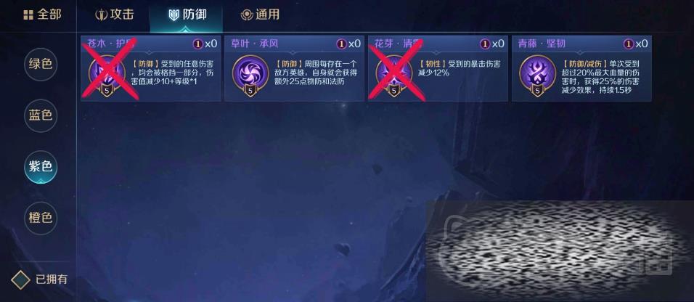This screenshot has height=302, width=694.
Task: Click the emblem icon beside 通用
Action: (247, 15)
